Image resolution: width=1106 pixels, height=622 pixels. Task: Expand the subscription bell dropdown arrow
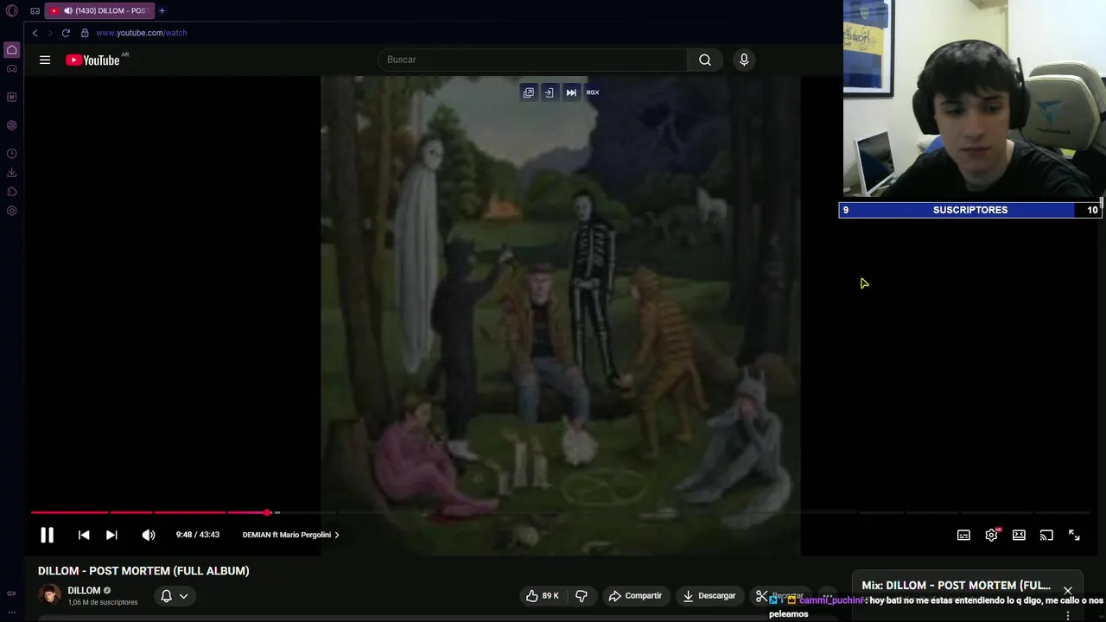coord(183,596)
